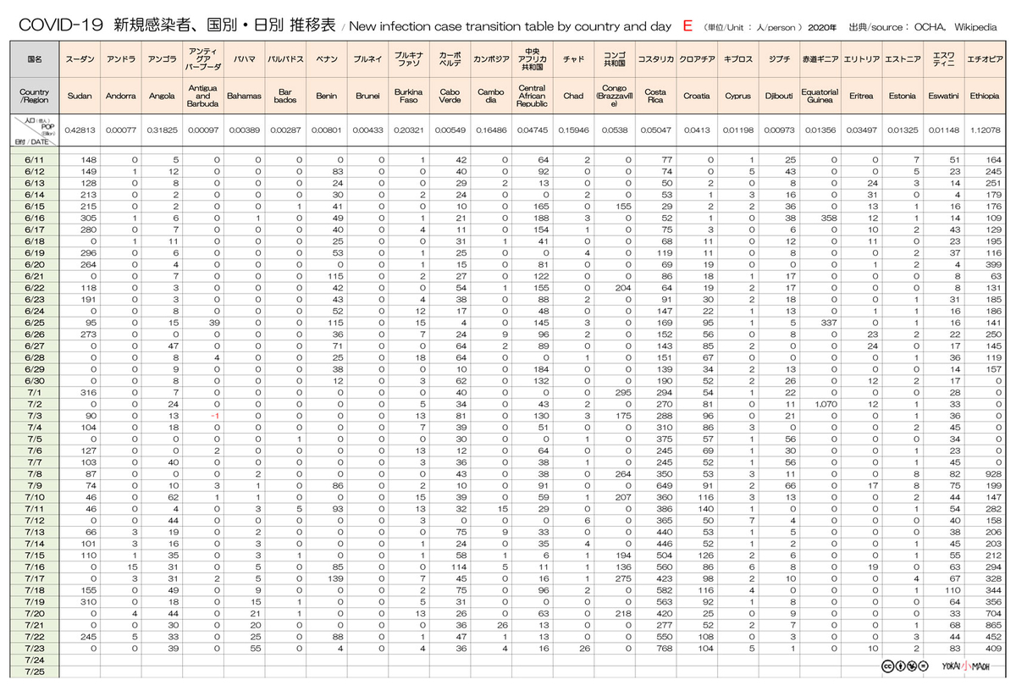Click the 'COVID-19' title text

[60, 25]
